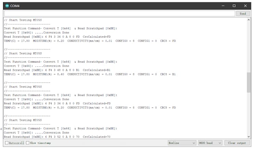Click the Send button
This screenshot has width=253, height=149.
coord(243,14)
